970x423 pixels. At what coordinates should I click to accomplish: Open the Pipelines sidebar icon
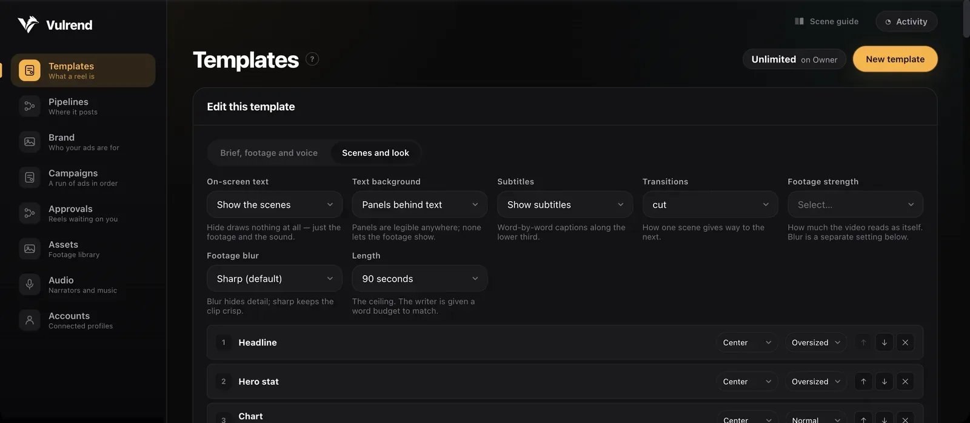[x=30, y=106]
